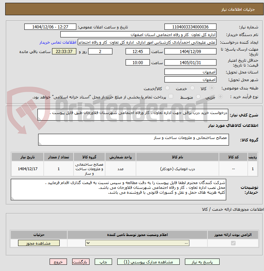Viewport: 264px width, 271px height.
Task: Click the price validity date 1405/01/31
Action: (x=190, y=62)
